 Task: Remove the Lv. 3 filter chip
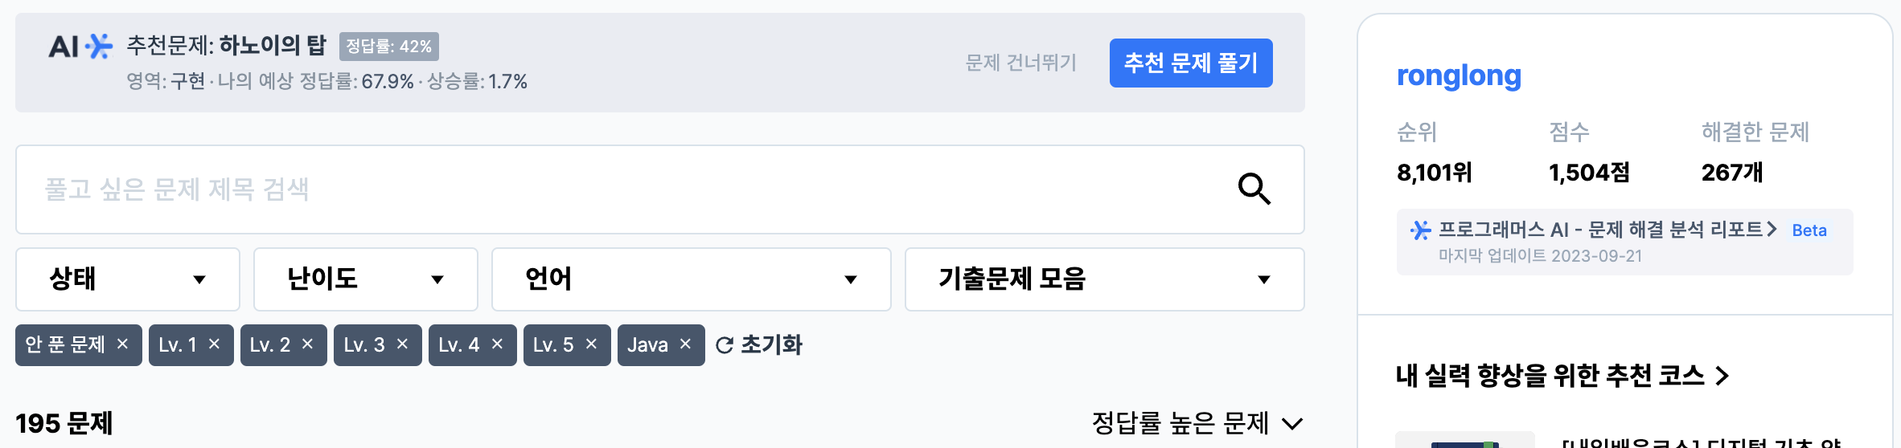[402, 344]
